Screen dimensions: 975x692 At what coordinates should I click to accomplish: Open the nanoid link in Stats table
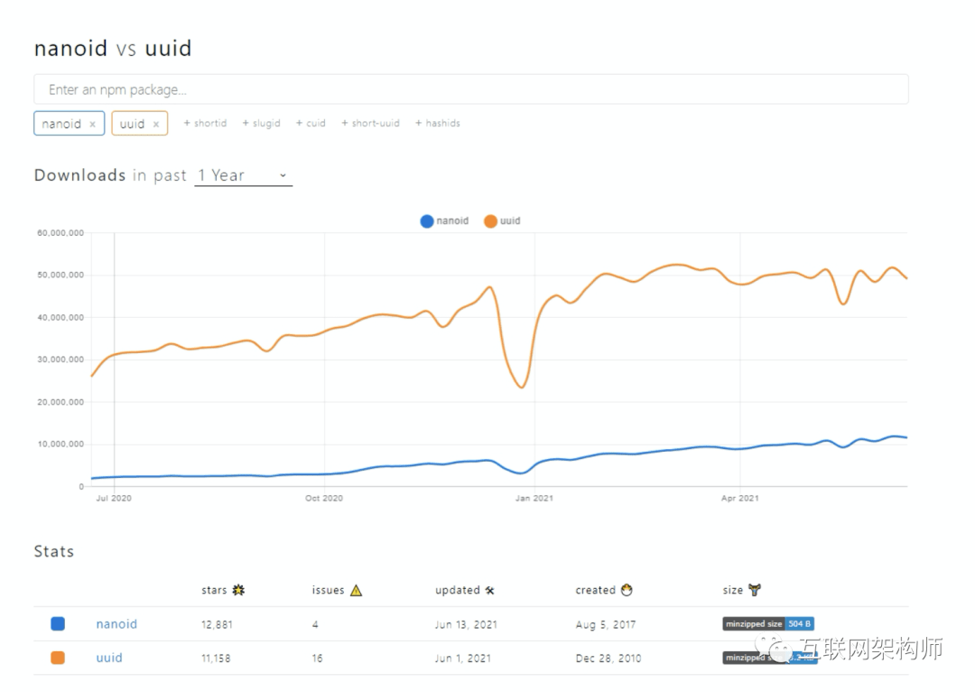pos(116,623)
